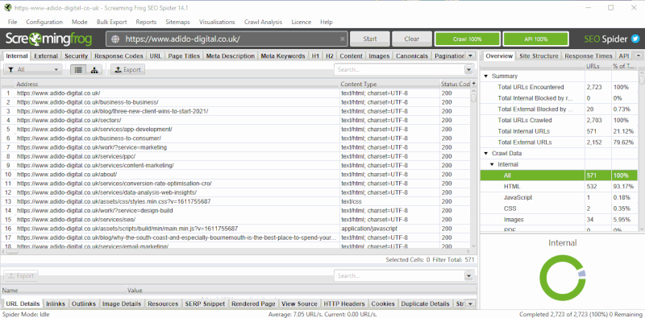The image size is (645, 318).
Task: Open the Mode menu
Action: [x=79, y=23]
